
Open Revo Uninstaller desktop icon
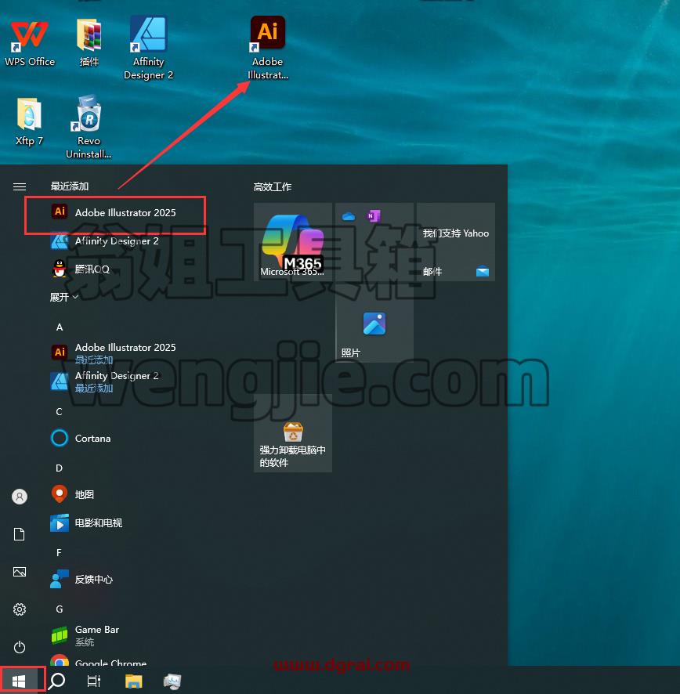point(89,127)
